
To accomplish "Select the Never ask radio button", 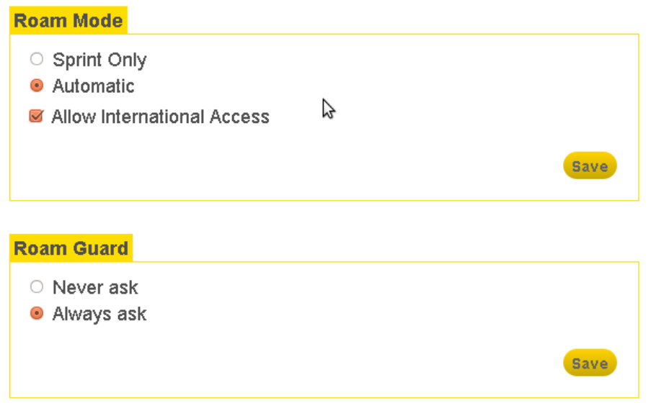I will click(x=37, y=287).
